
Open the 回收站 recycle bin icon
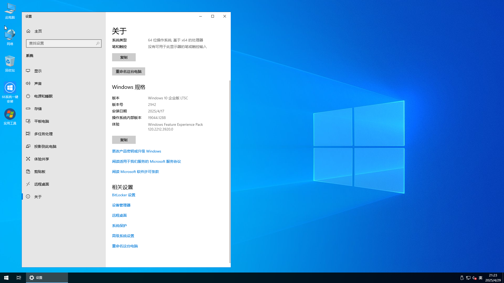10,64
